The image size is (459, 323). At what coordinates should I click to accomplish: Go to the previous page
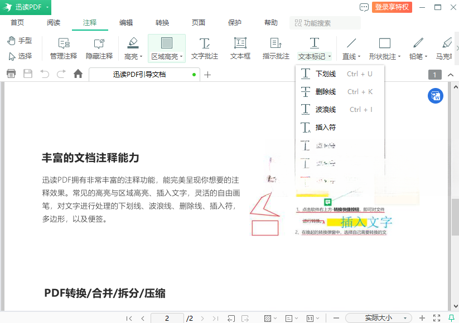tap(143, 319)
